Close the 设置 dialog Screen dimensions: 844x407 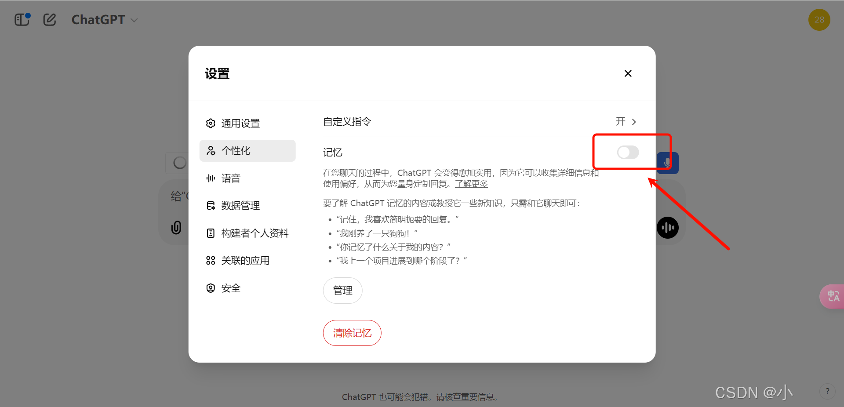pos(628,73)
